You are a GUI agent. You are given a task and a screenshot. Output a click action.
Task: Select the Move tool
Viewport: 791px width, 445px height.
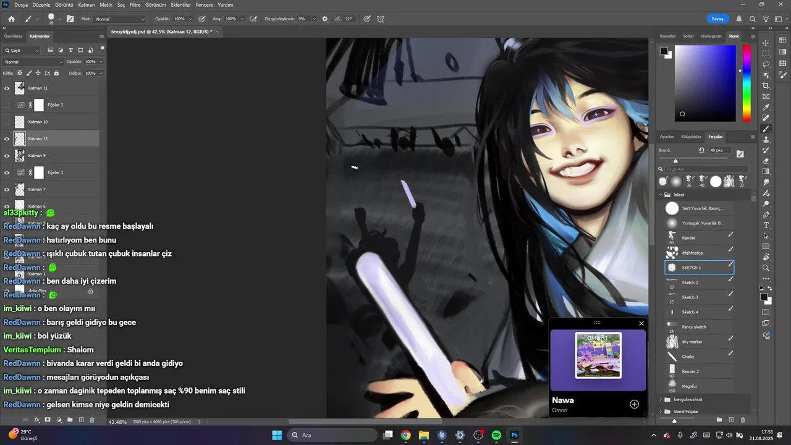[x=766, y=43]
